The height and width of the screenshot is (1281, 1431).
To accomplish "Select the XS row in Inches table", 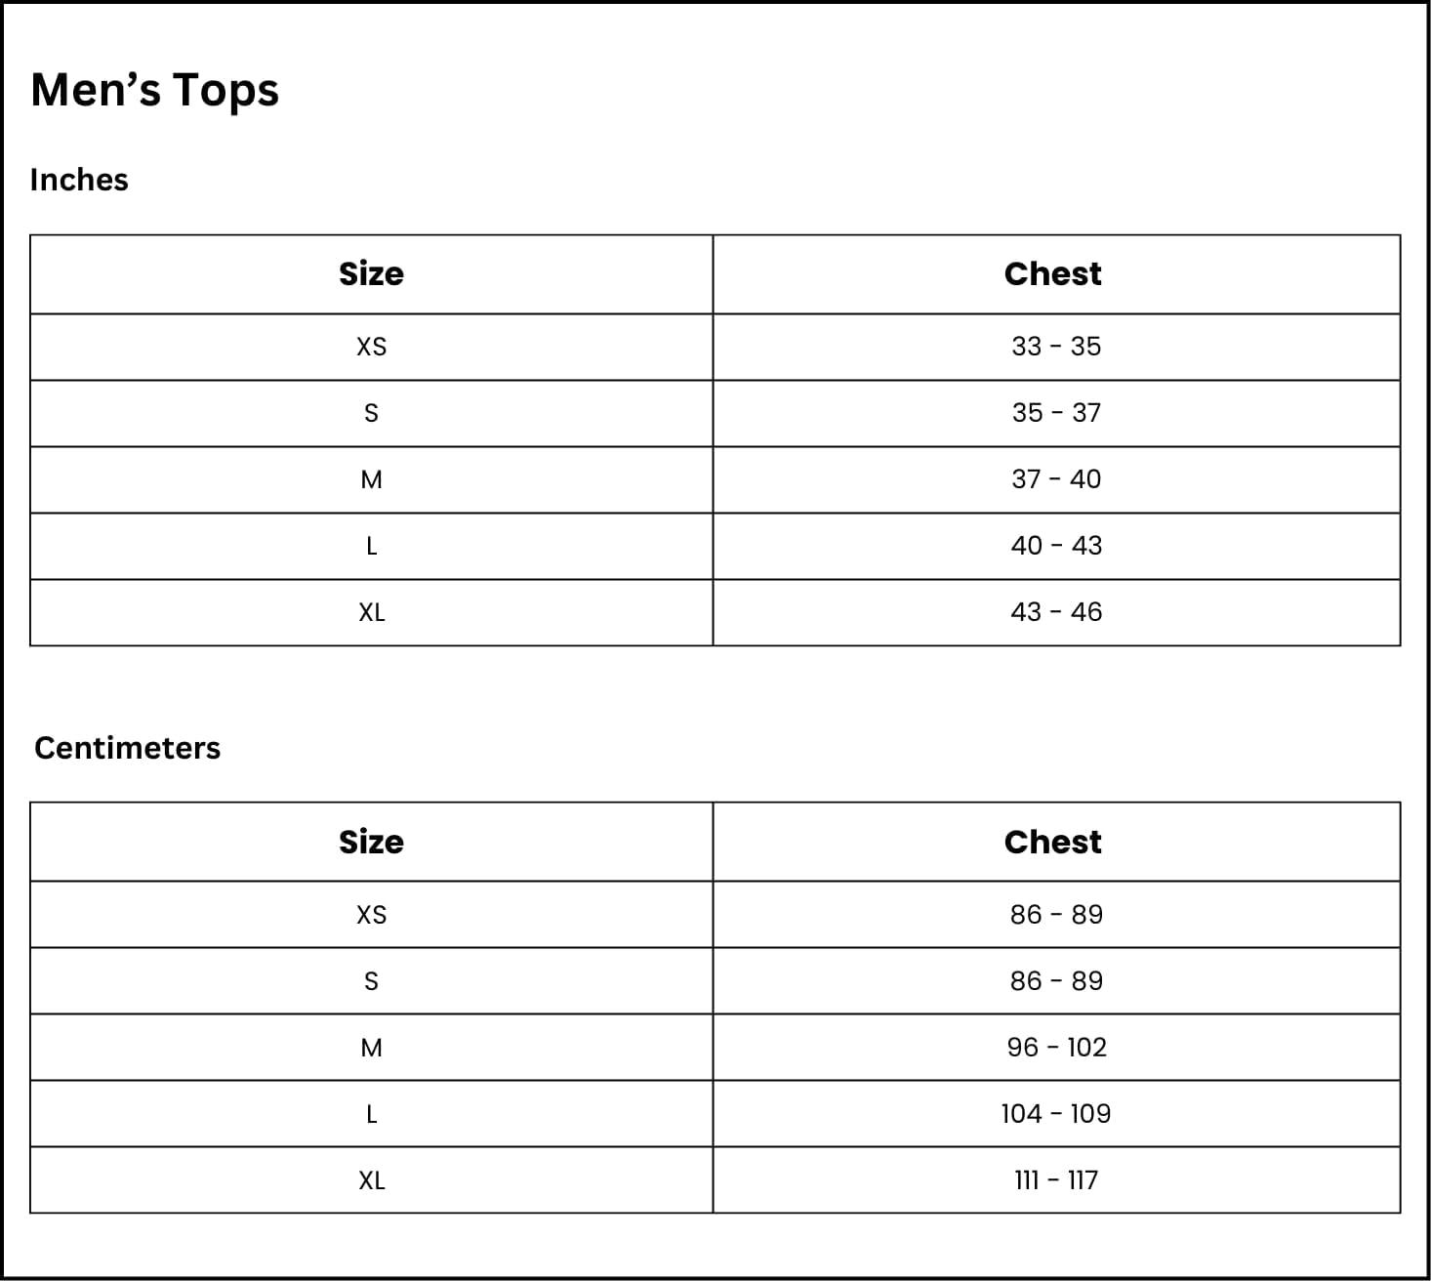I will coord(371,347).
